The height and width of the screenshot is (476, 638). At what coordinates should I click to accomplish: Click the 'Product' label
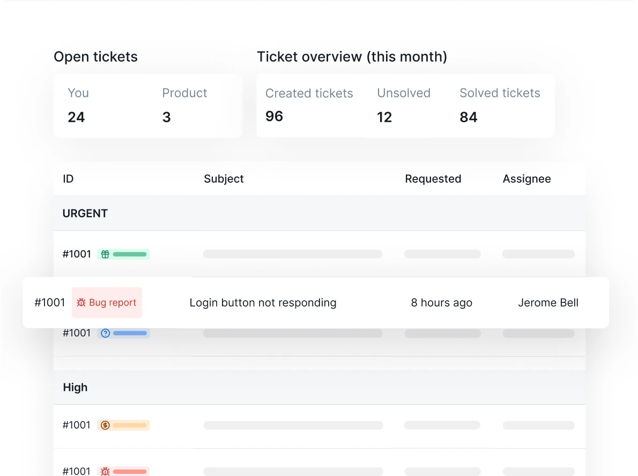tap(185, 93)
